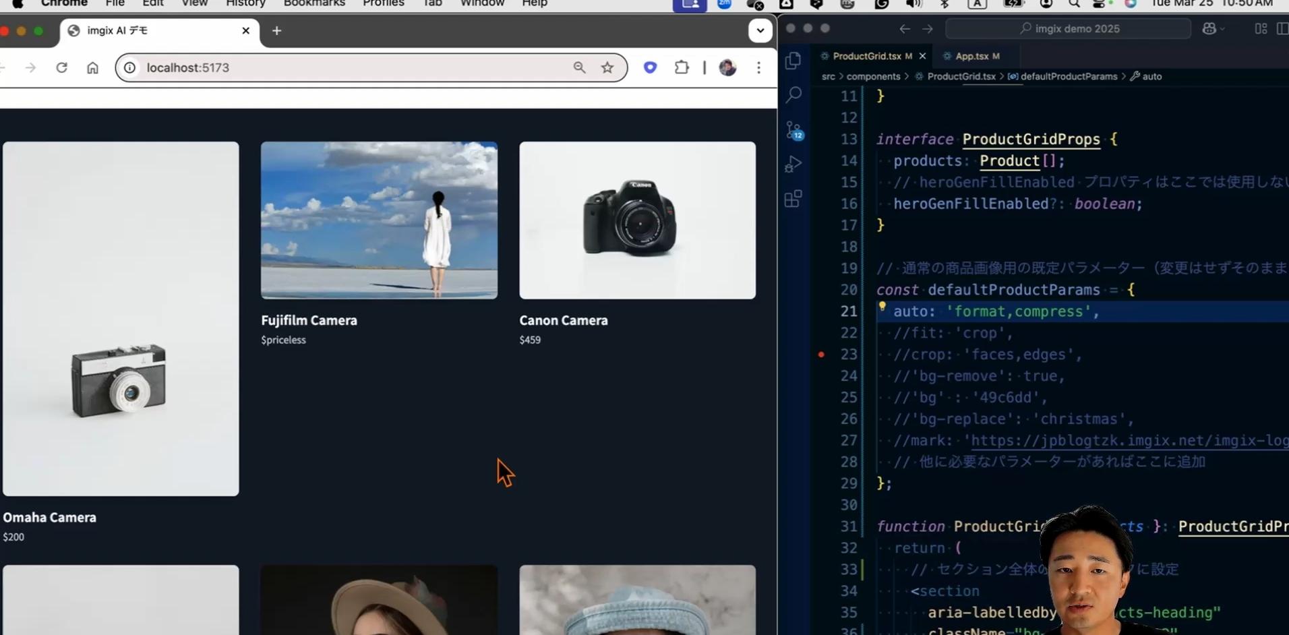Customize VS Code layout icon
The height and width of the screenshot is (635, 1289).
click(x=1261, y=28)
